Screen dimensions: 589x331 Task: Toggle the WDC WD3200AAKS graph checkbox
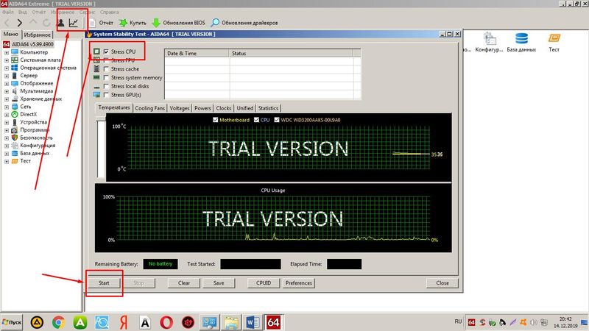(x=277, y=120)
